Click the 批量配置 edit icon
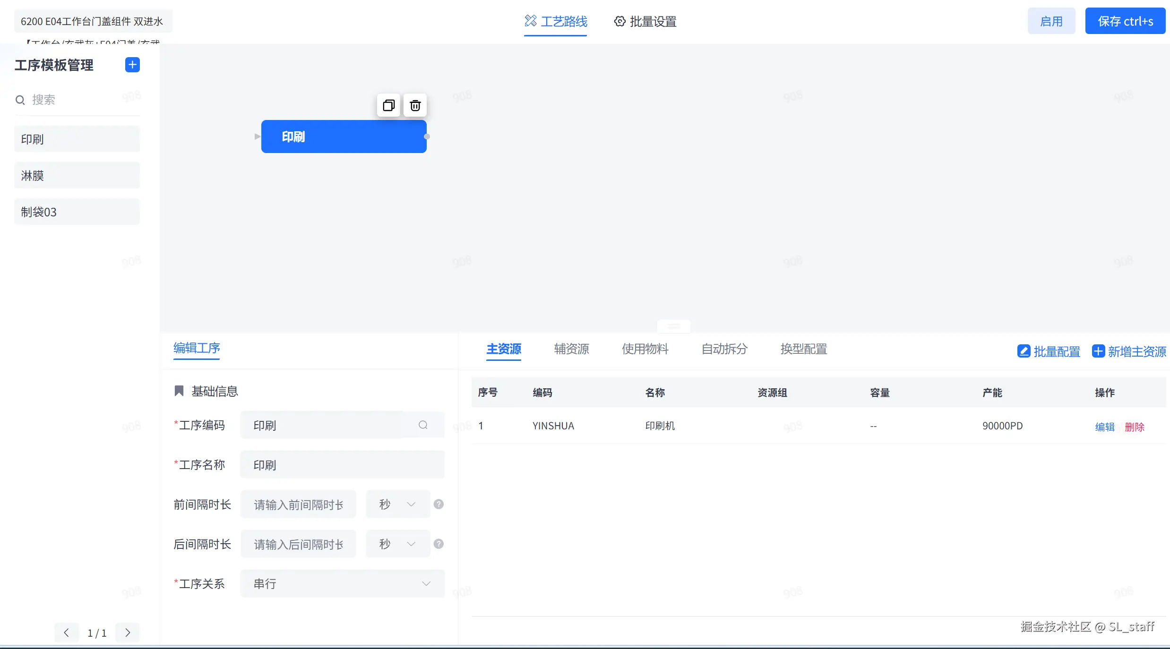The width and height of the screenshot is (1170, 649). tap(1024, 351)
